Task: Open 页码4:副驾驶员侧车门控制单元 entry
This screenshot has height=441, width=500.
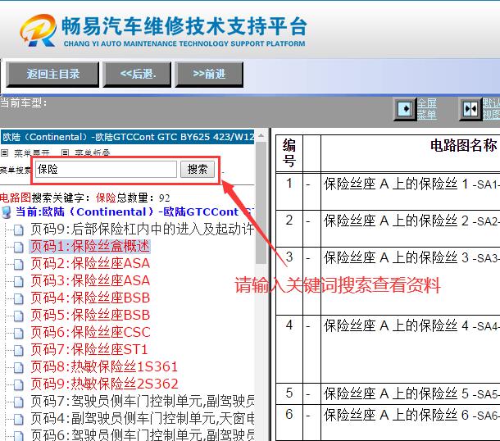Action: click(143, 418)
